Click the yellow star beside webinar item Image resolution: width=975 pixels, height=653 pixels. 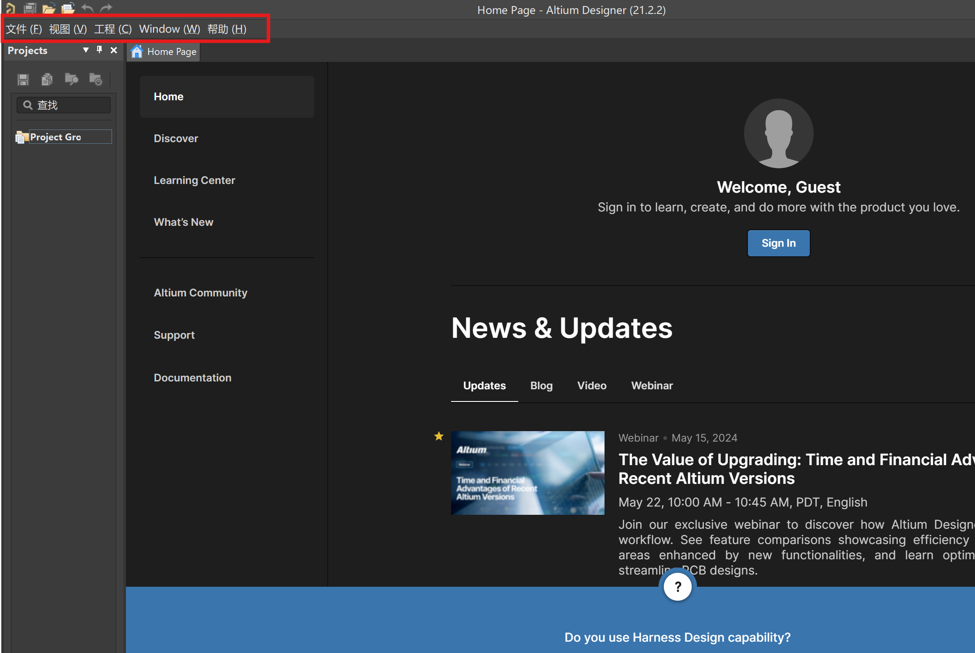point(439,436)
